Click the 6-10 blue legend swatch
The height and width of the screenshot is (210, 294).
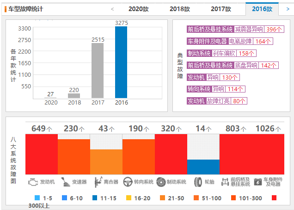coord(64,198)
